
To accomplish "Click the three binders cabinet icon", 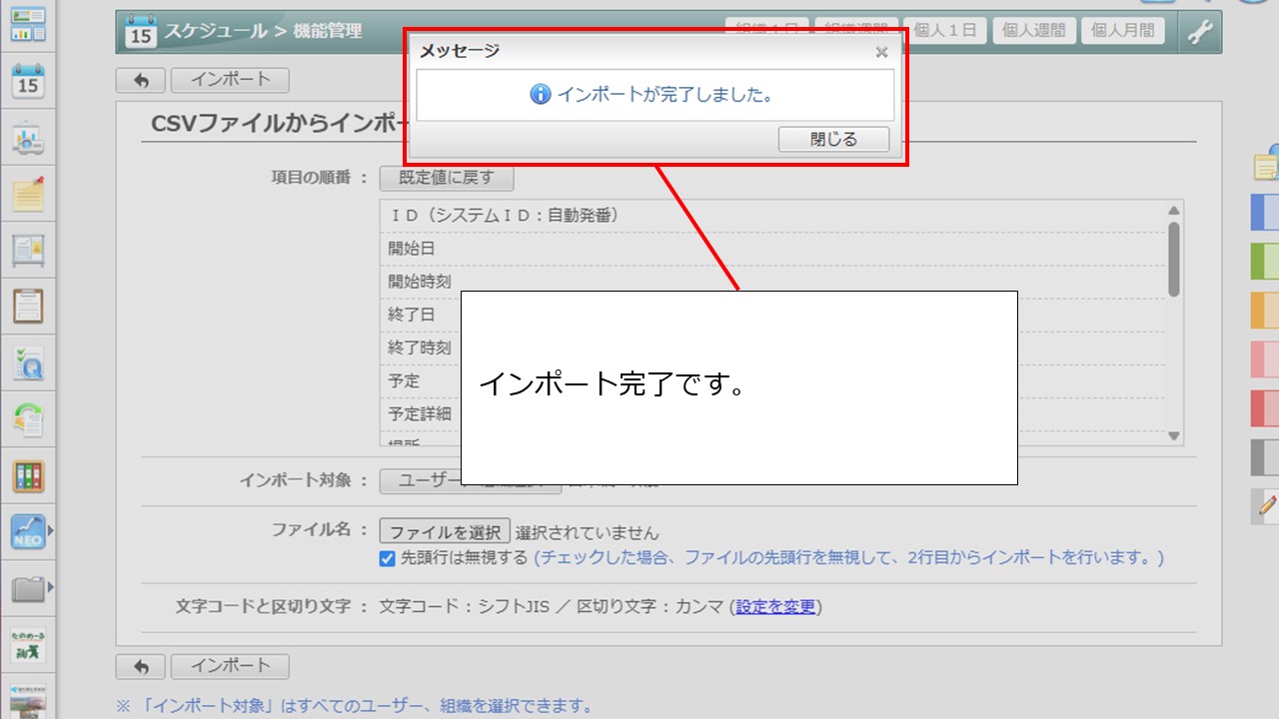I will point(28,476).
